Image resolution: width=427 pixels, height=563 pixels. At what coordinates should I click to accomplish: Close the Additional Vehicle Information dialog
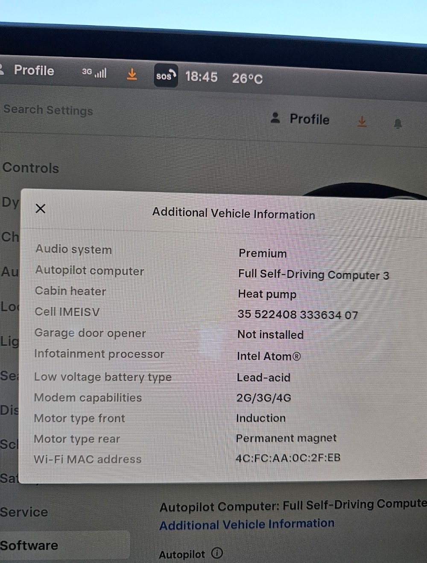(x=41, y=208)
